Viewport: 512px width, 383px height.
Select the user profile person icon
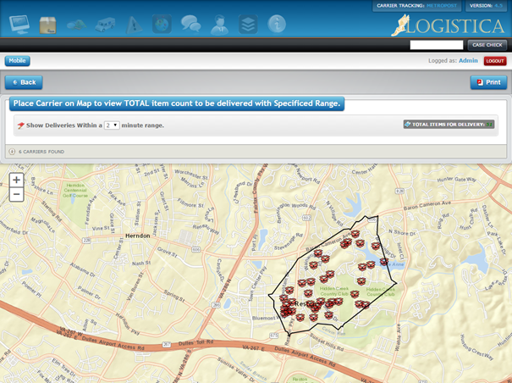(x=219, y=25)
